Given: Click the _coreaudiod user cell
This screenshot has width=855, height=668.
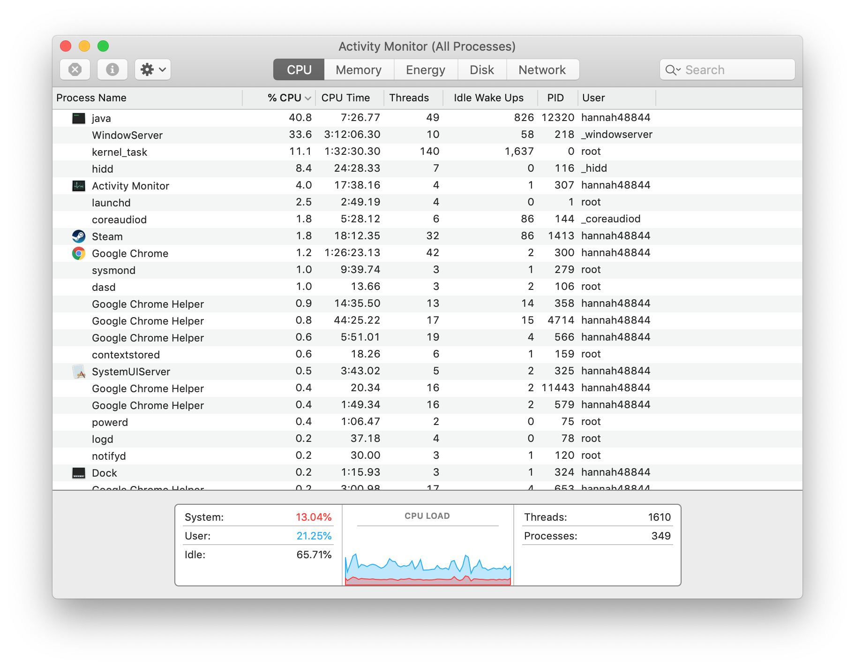Looking at the screenshot, I should click(610, 219).
